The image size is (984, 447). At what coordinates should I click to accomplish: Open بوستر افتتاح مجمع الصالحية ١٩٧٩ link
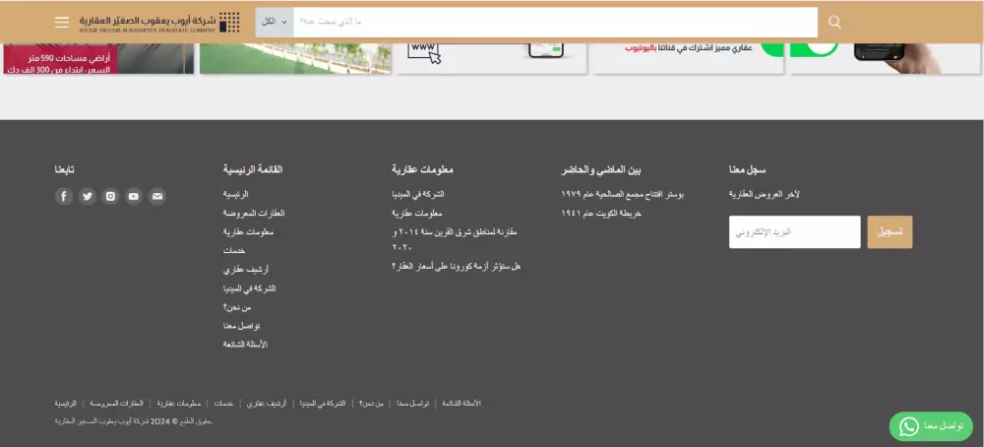[x=623, y=195]
